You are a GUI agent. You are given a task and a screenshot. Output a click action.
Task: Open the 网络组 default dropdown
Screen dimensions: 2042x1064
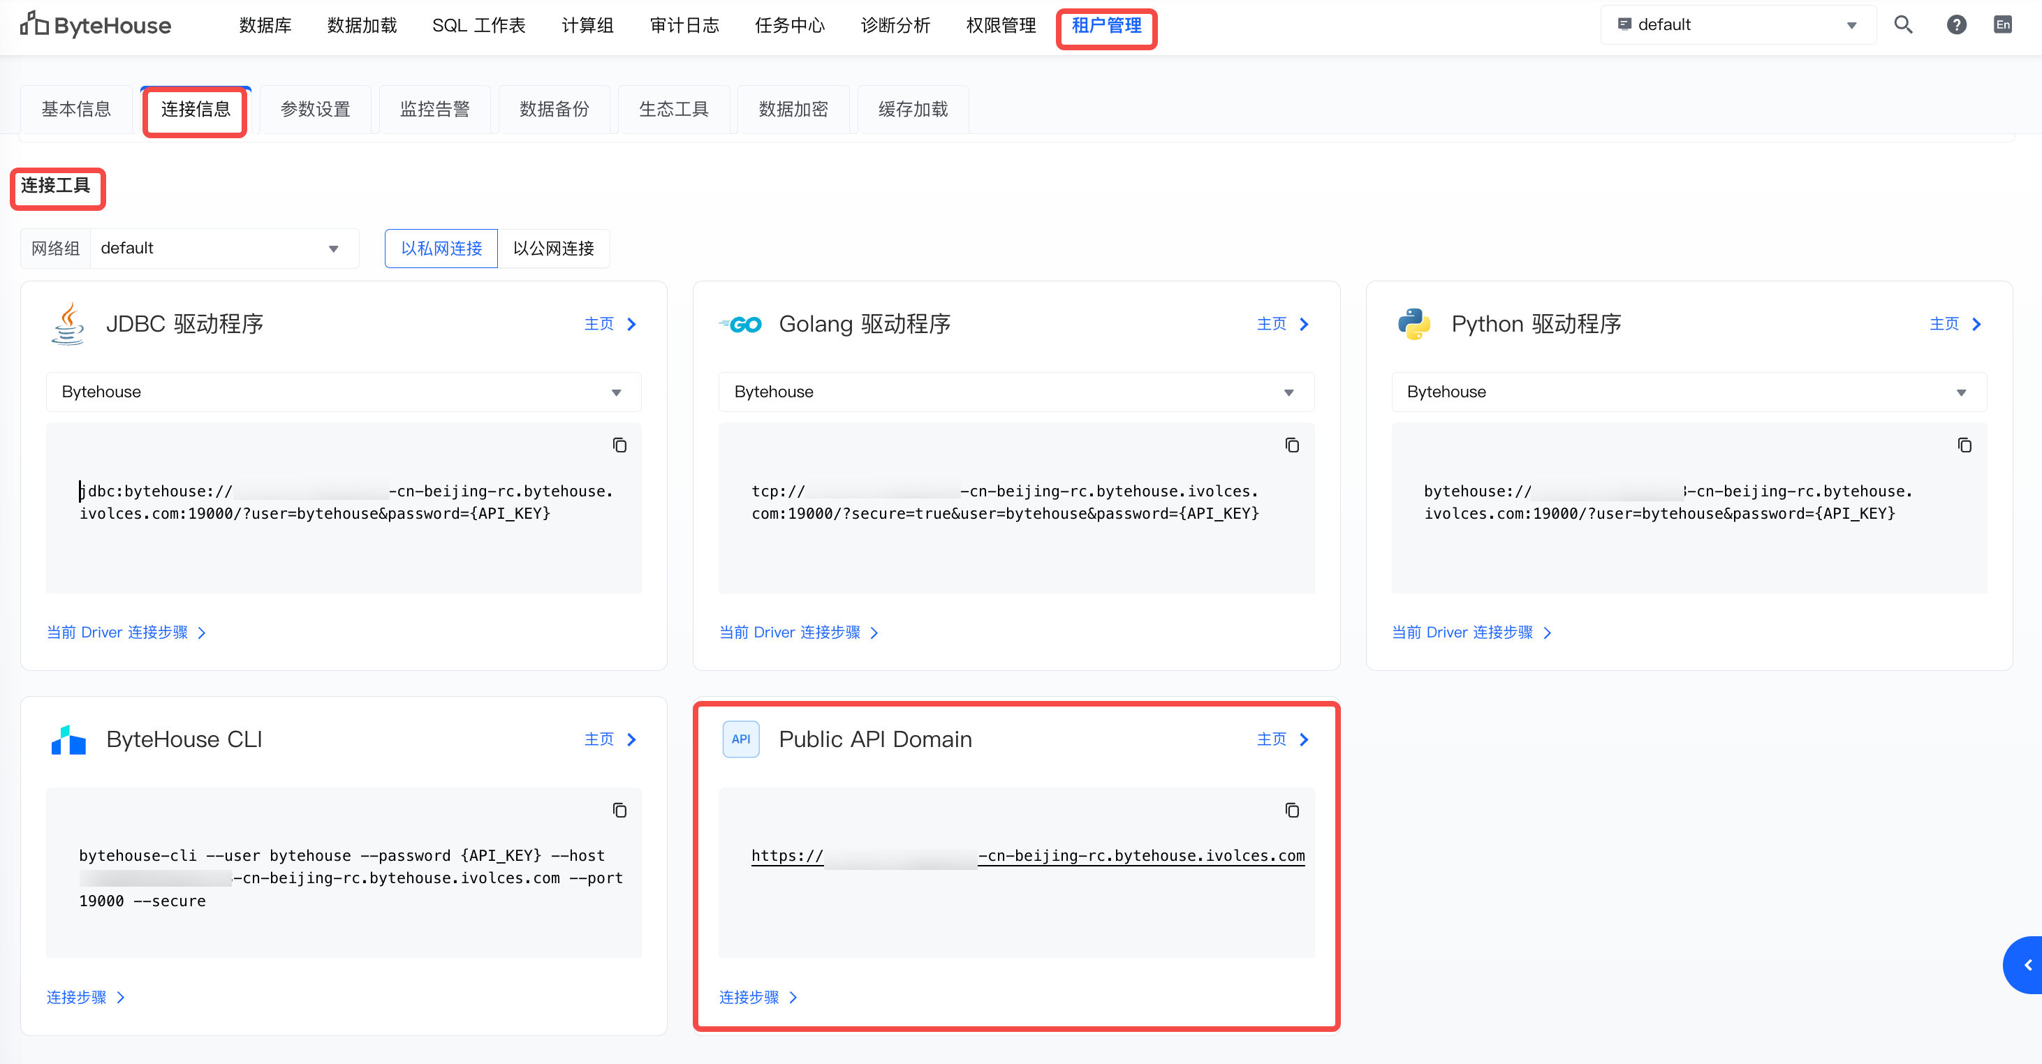click(224, 249)
